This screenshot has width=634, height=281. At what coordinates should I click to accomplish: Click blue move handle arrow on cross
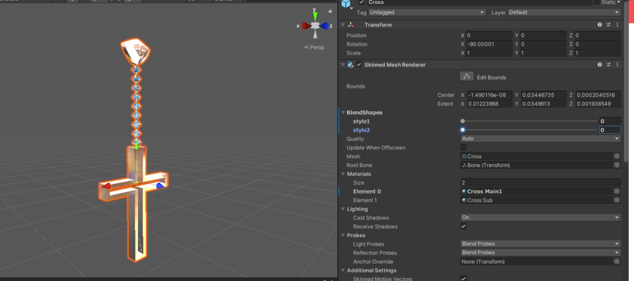pos(160,185)
